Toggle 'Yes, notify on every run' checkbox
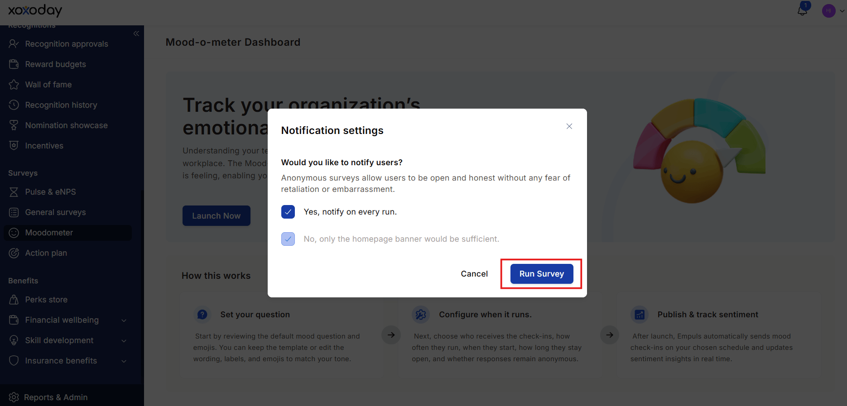Viewport: 847px width, 406px height. click(288, 212)
